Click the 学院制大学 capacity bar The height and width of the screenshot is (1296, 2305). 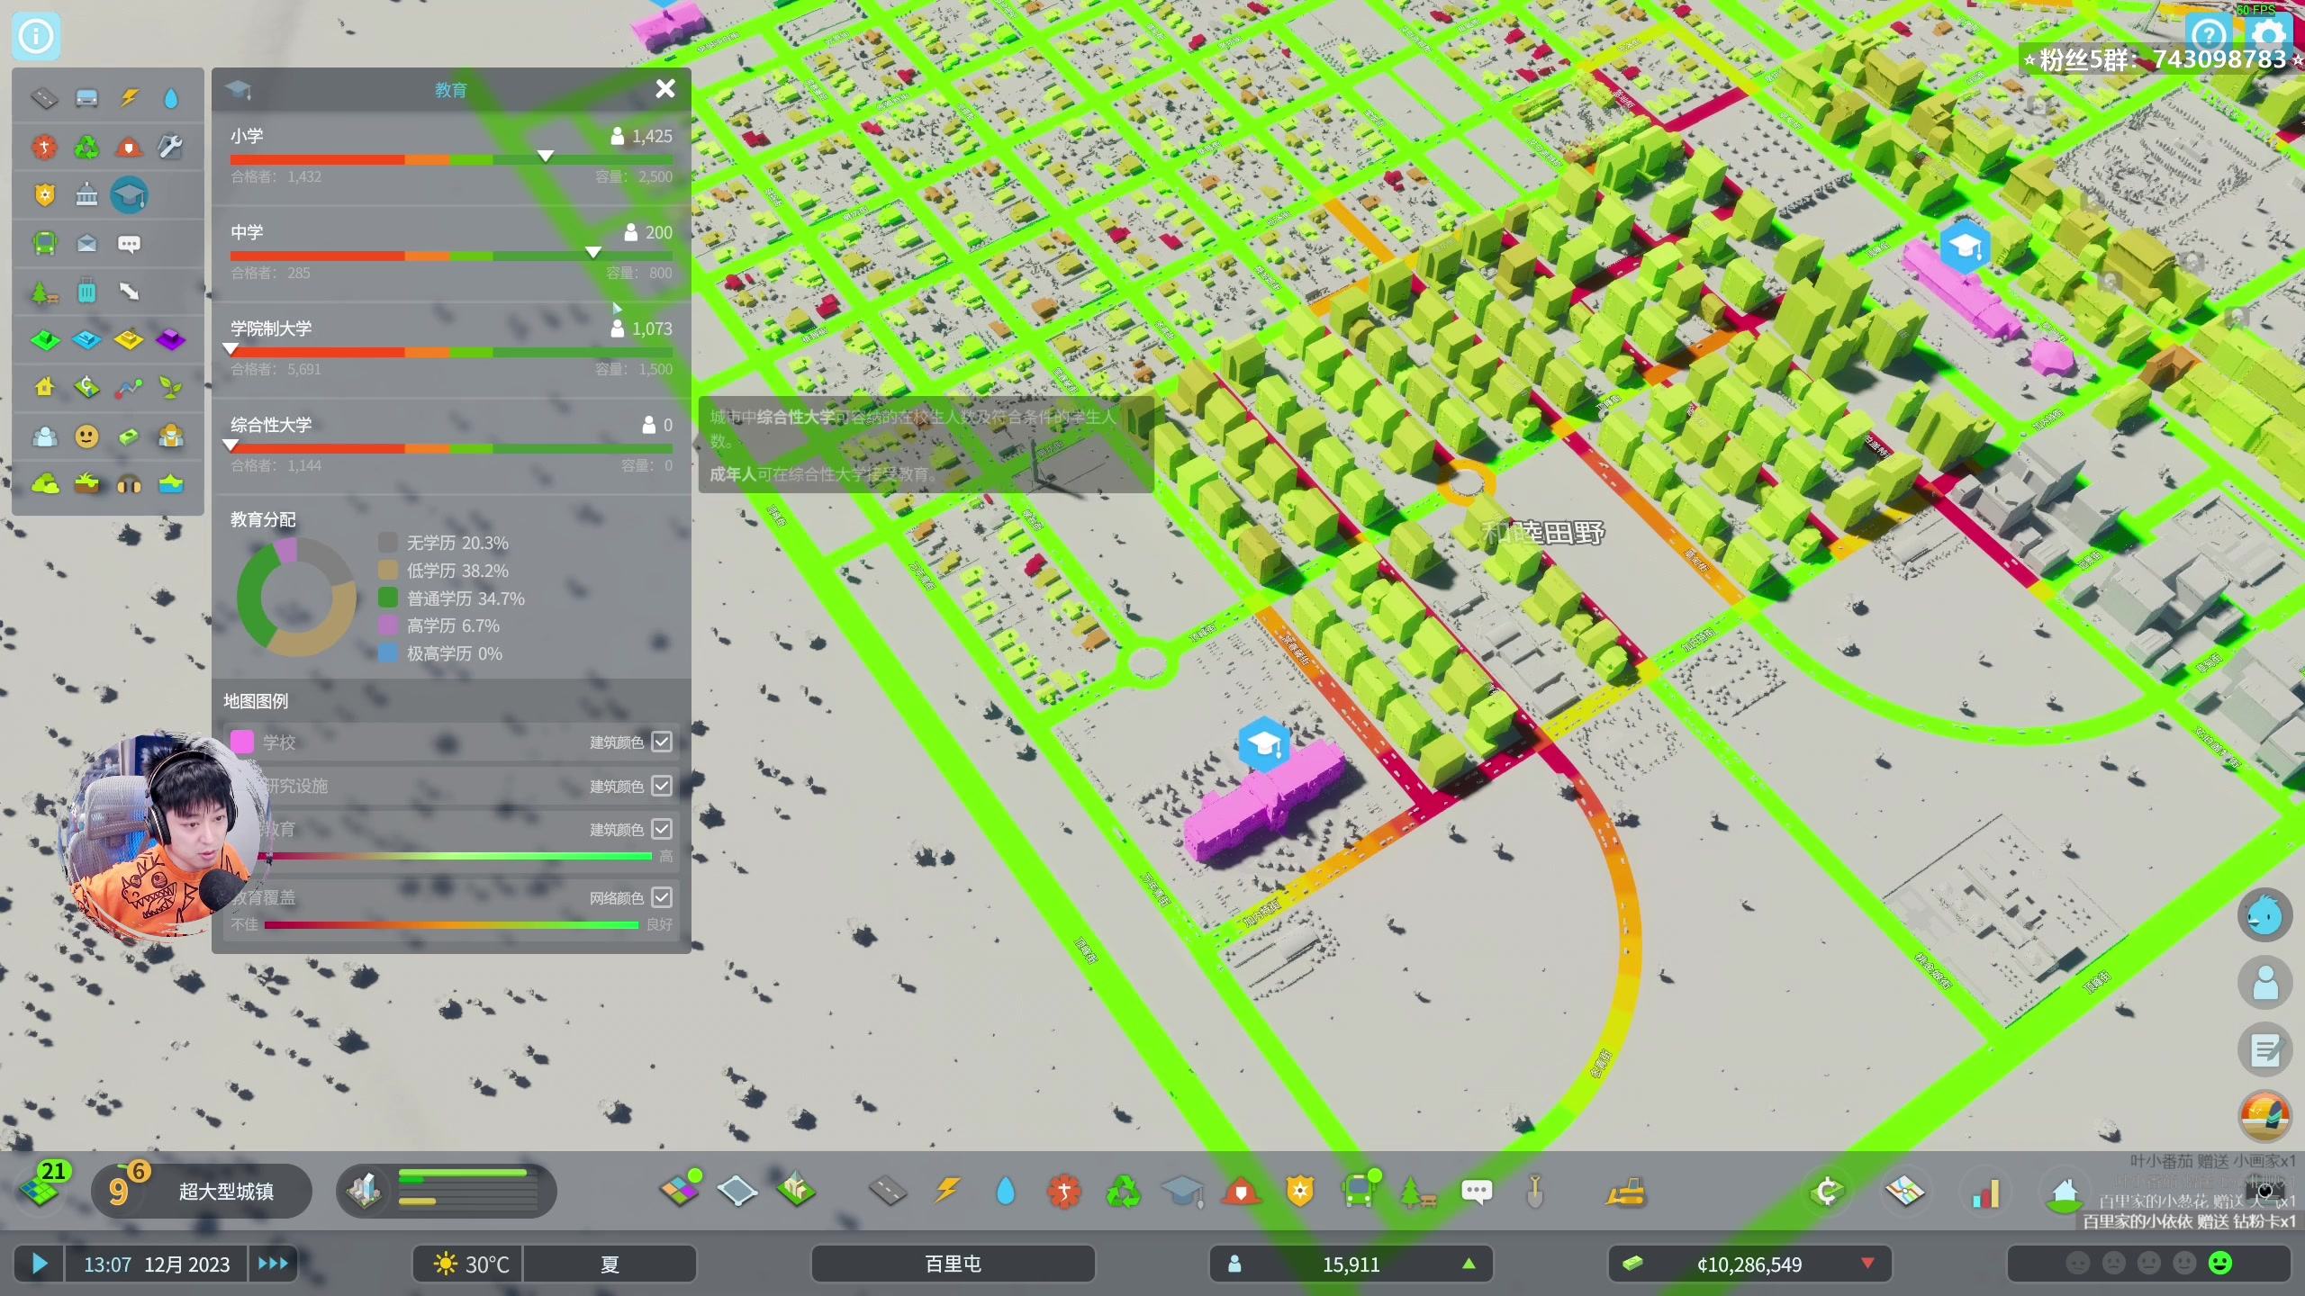(x=451, y=352)
